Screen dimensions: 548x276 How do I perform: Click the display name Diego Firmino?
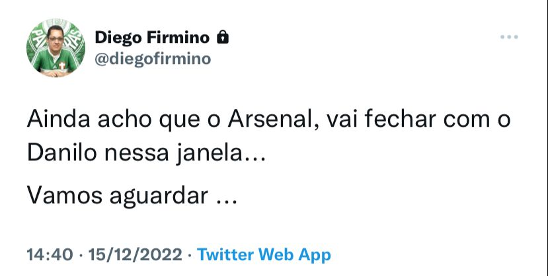pyautogui.click(x=154, y=37)
